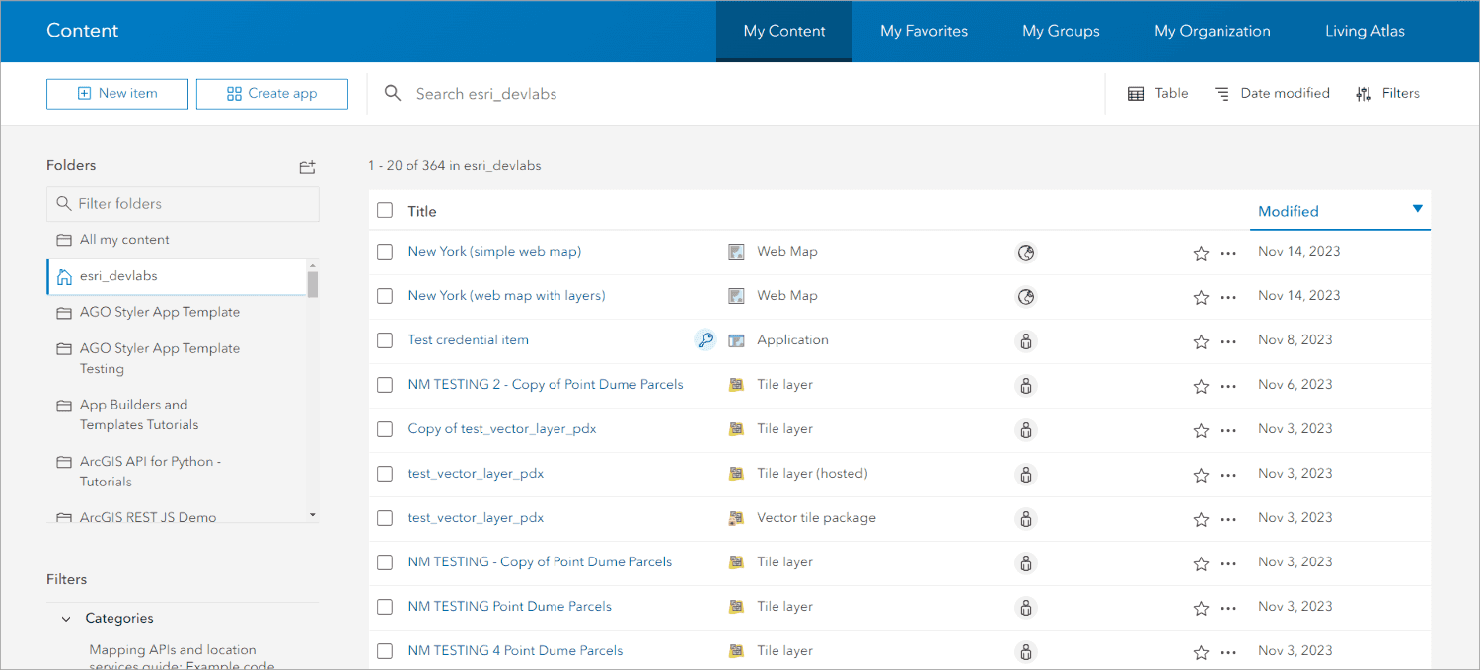Image resolution: width=1480 pixels, height=670 pixels.
Task: Open the Modified column sort dropdown
Action: point(1417,210)
